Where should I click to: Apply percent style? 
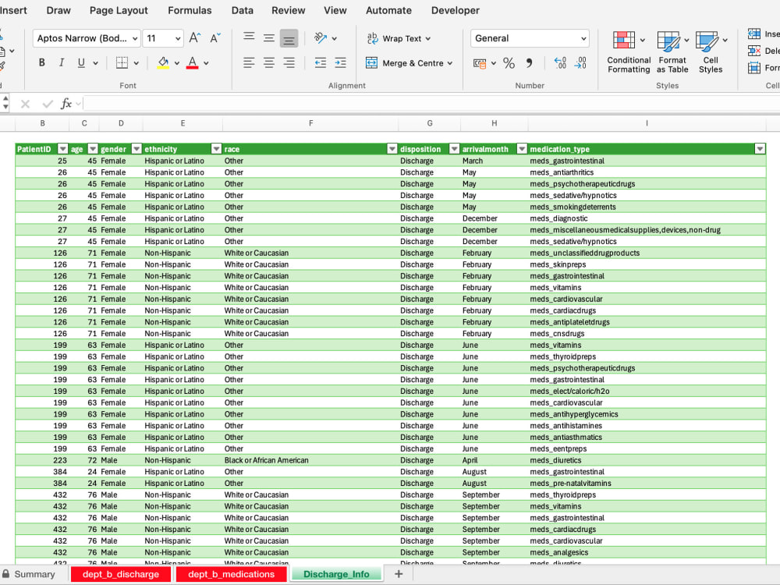pyautogui.click(x=509, y=62)
